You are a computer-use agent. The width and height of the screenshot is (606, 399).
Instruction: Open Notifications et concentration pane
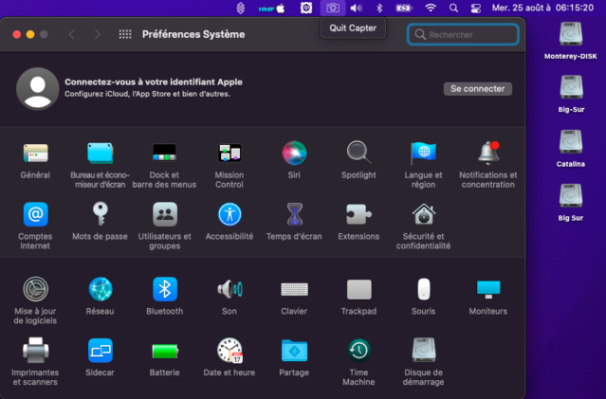(488, 153)
